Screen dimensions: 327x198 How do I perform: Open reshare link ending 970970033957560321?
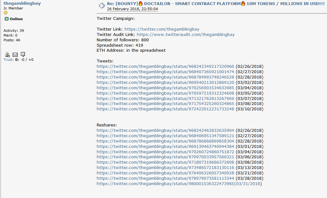[x=165, y=157]
